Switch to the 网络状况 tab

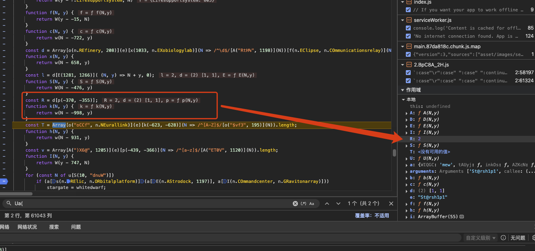(27, 227)
